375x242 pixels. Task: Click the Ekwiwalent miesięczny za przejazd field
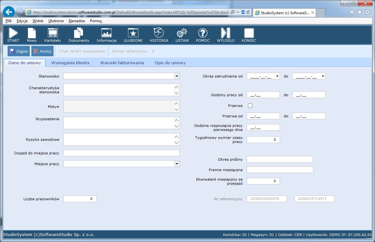click(x=263, y=181)
